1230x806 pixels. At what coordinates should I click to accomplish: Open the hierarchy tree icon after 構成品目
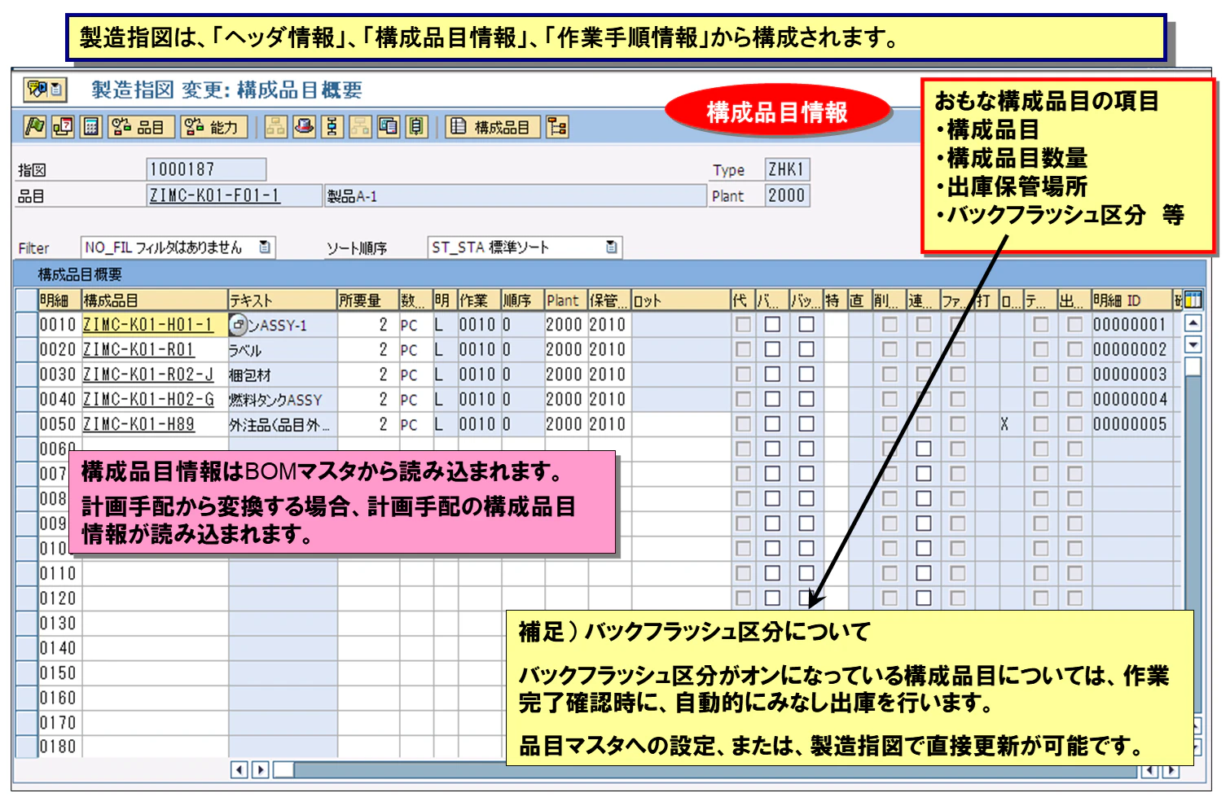pyautogui.click(x=558, y=128)
